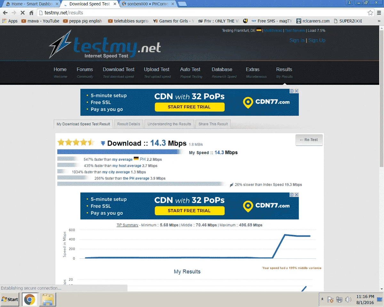Viewport: 384px width, 307px height.
Task: Open the Chrome menu hamburger icon
Action: [379, 13]
